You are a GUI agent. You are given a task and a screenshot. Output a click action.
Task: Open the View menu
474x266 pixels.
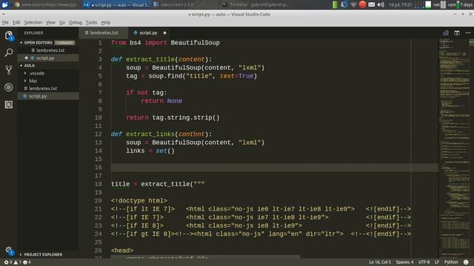[x=50, y=22]
